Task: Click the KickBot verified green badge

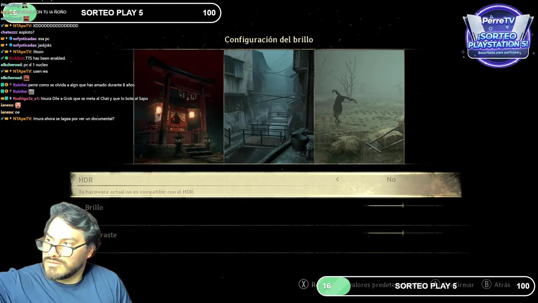Action: coord(6,58)
